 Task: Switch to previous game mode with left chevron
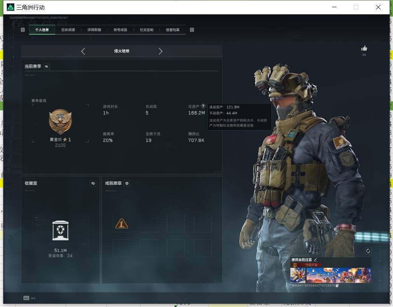coord(83,51)
